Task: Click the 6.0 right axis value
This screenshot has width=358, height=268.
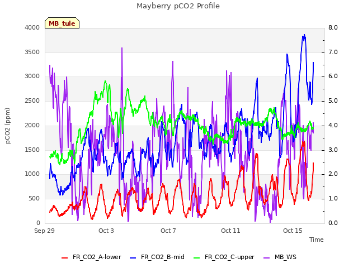Action: (333, 76)
